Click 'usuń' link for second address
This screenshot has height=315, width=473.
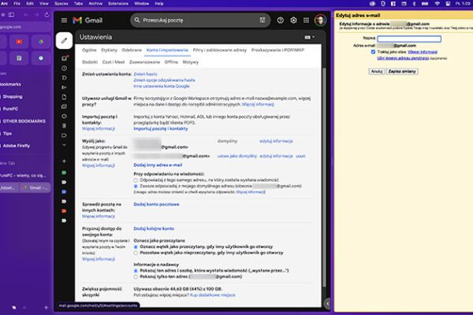pyautogui.click(x=300, y=156)
